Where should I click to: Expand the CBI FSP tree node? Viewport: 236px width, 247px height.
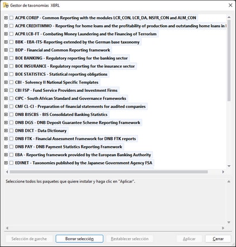point(6,90)
